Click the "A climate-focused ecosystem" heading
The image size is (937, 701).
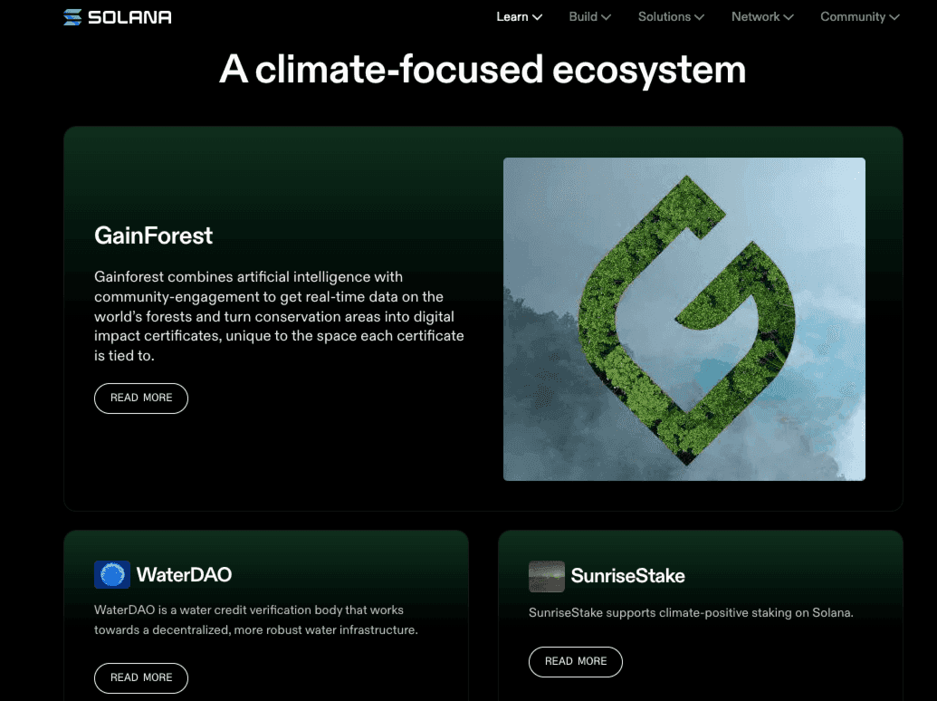(x=483, y=70)
